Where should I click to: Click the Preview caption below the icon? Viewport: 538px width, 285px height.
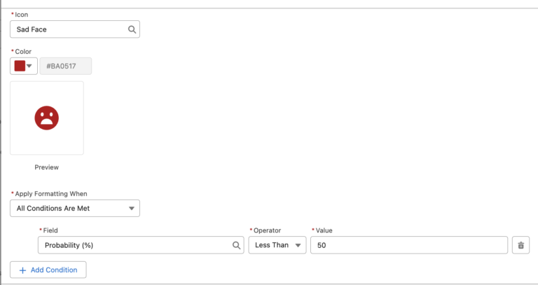[46, 167]
